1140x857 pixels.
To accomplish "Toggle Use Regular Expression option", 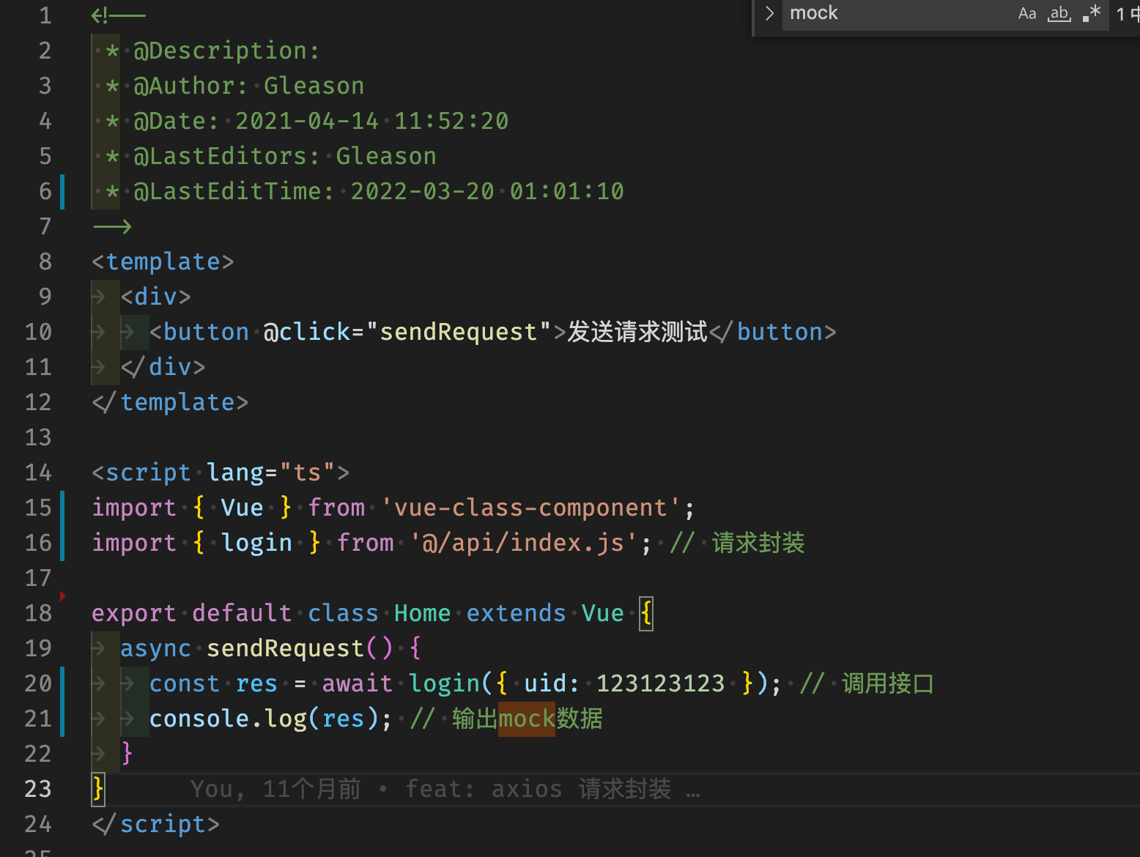I will point(1092,13).
